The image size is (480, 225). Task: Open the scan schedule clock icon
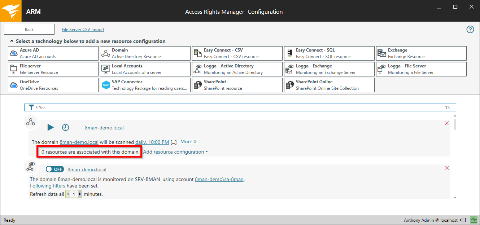click(x=65, y=127)
